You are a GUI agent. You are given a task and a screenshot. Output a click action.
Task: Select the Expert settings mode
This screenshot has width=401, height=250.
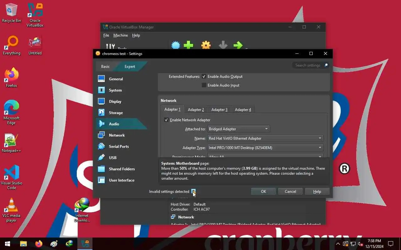click(x=130, y=67)
